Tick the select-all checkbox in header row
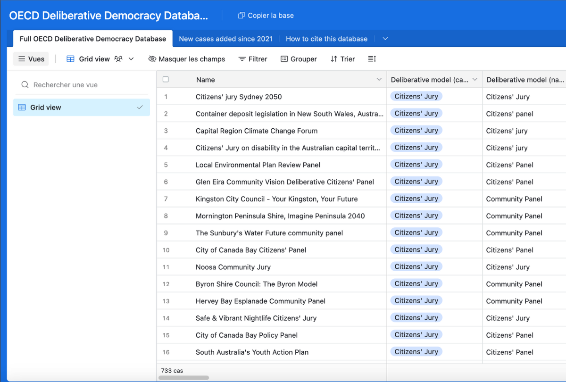566x382 pixels. point(166,79)
